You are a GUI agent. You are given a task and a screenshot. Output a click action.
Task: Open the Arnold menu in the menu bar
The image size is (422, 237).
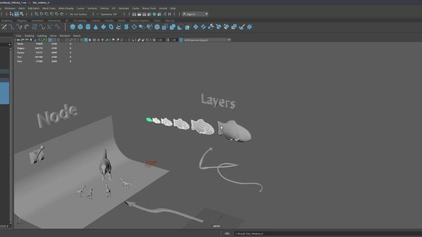coord(163,9)
